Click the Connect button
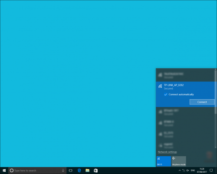The image size is (217, 174). click(202, 102)
